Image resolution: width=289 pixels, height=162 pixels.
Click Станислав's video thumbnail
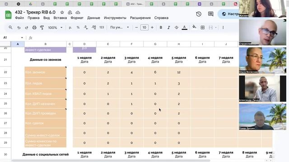262,32
